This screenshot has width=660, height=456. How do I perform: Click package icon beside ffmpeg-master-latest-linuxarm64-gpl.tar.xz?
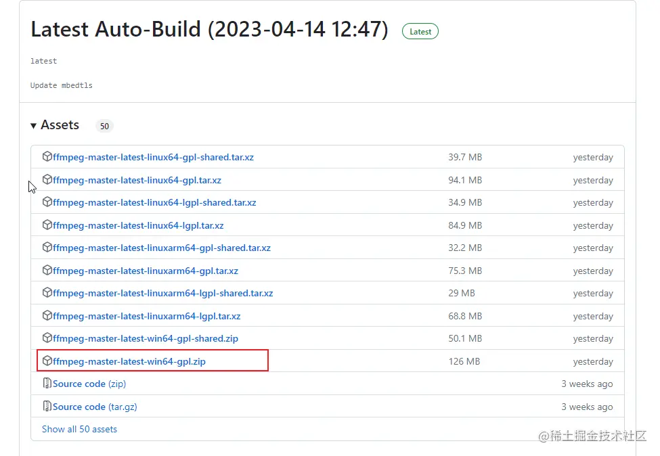(x=47, y=271)
